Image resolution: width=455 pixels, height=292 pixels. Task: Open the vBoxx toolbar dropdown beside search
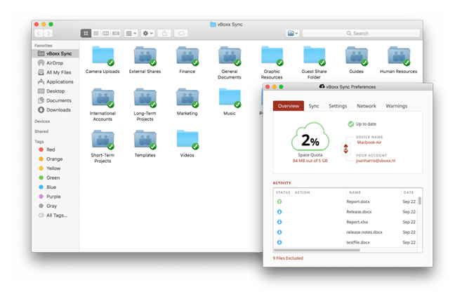click(x=293, y=33)
